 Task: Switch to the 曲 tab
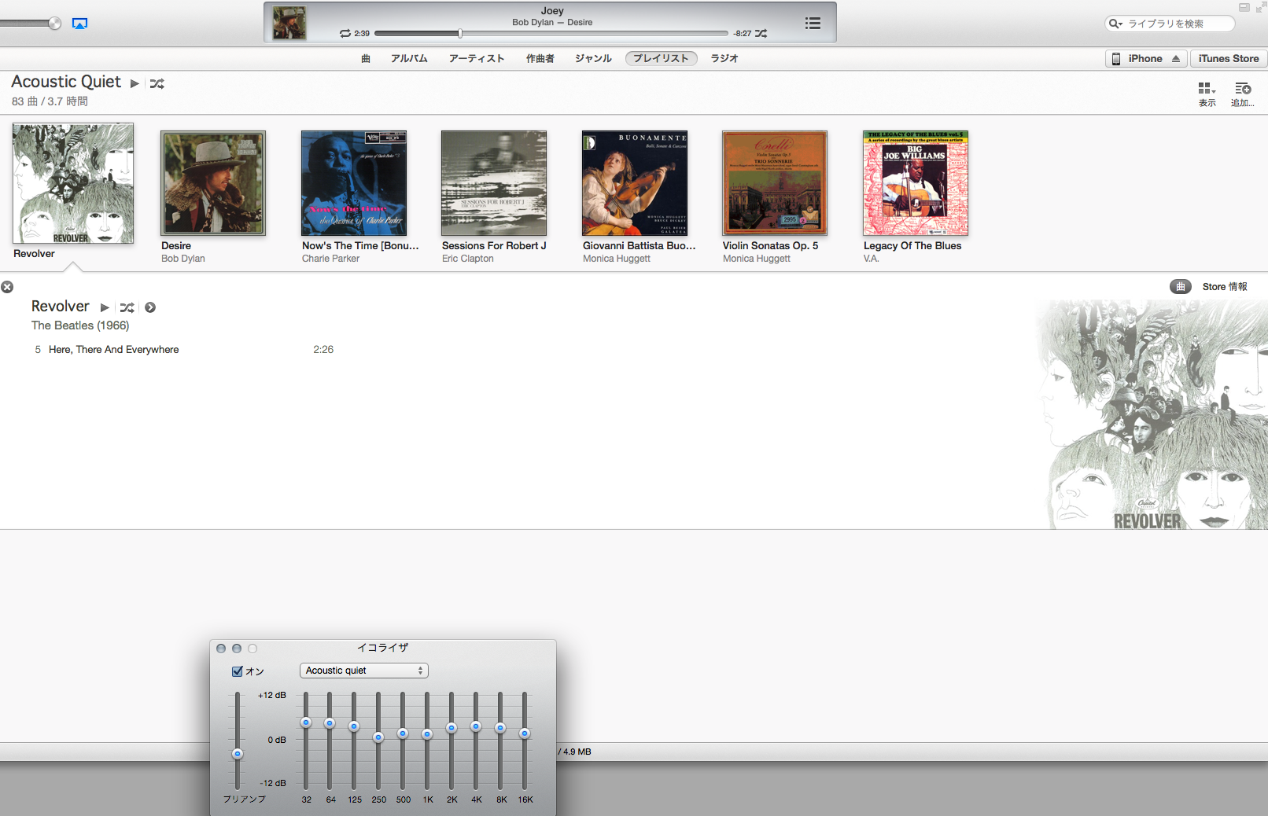tap(366, 59)
